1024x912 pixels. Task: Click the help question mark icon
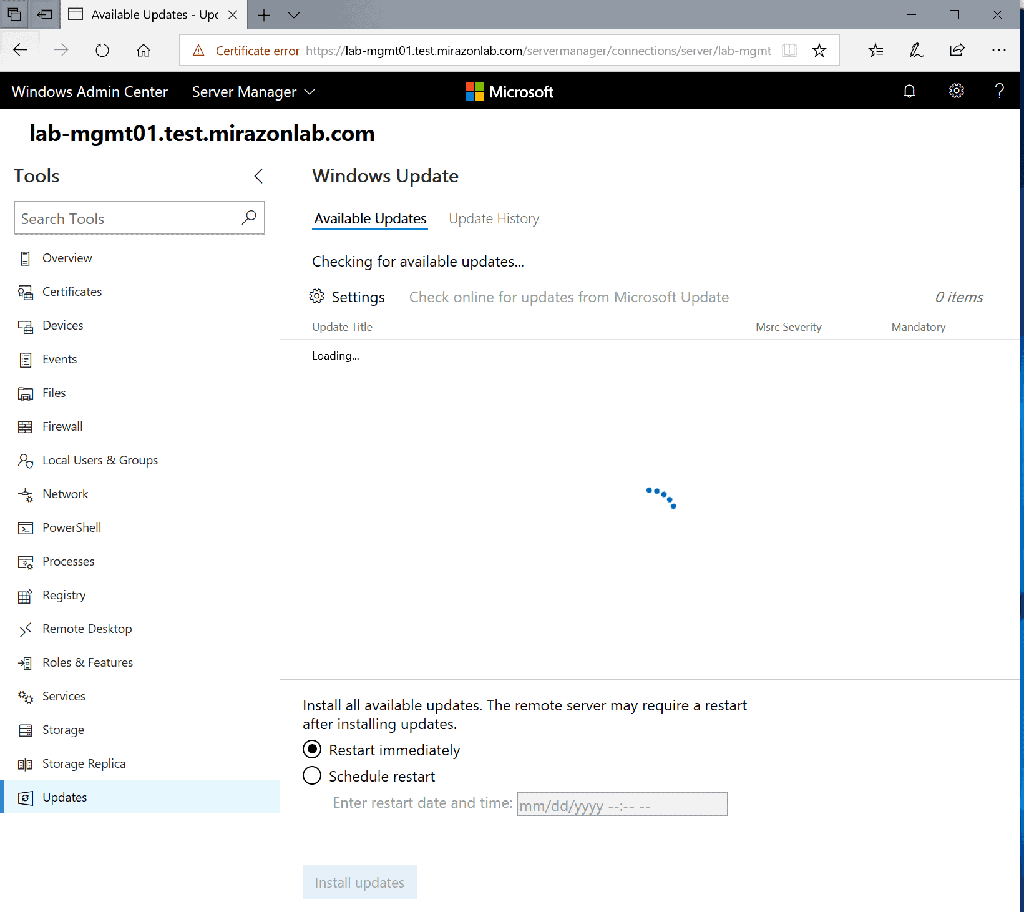(999, 91)
